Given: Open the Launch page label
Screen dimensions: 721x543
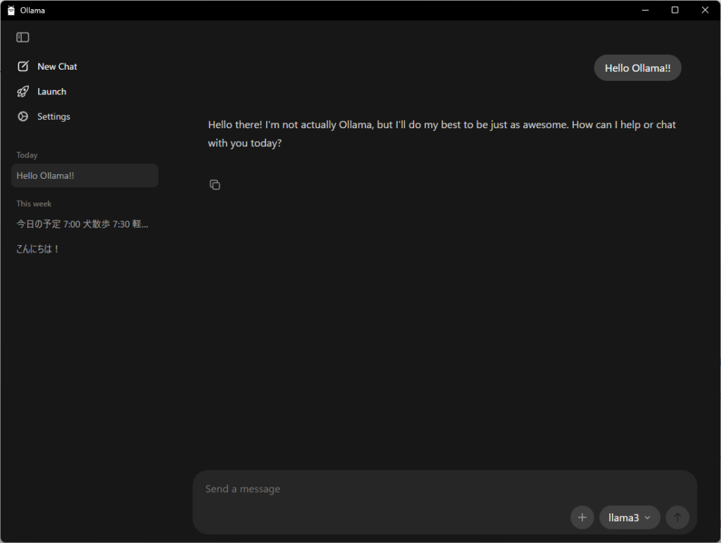Looking at the screenshot, I should click(51, 92).
